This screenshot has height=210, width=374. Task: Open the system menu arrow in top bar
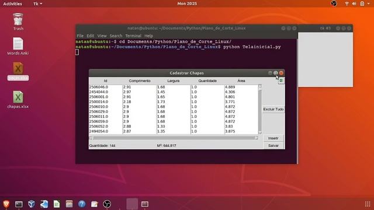coord(369,3)
